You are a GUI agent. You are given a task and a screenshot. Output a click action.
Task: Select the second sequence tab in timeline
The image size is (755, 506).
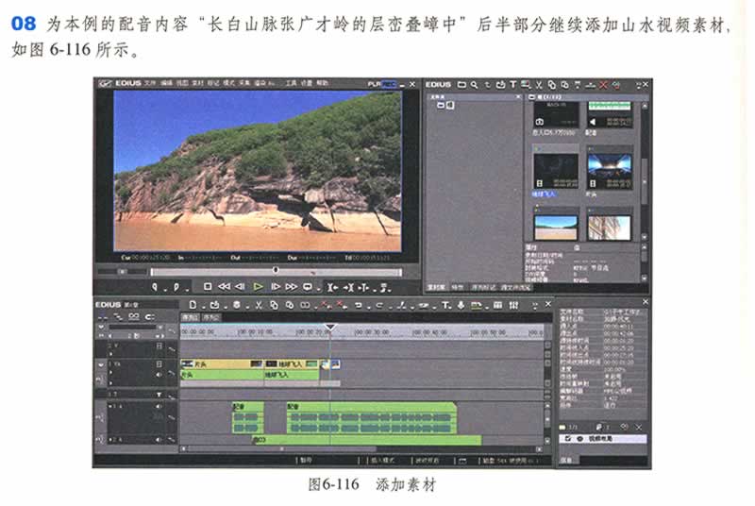tap(210, 317)
